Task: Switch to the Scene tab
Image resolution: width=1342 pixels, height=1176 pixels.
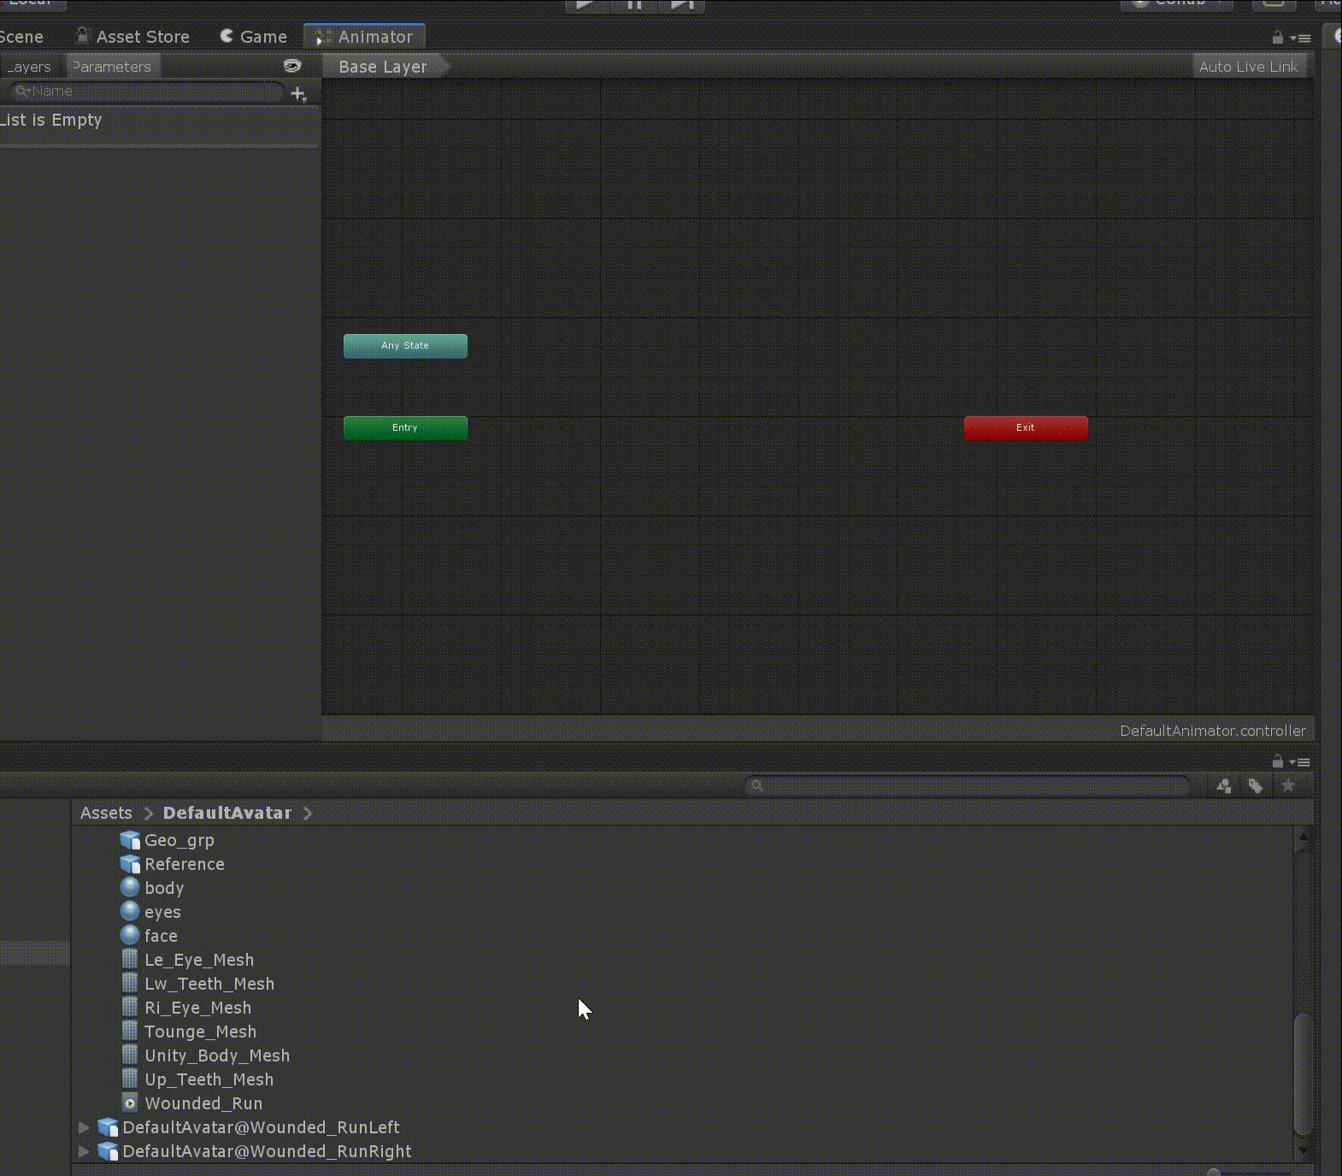Action: point(21,37)
